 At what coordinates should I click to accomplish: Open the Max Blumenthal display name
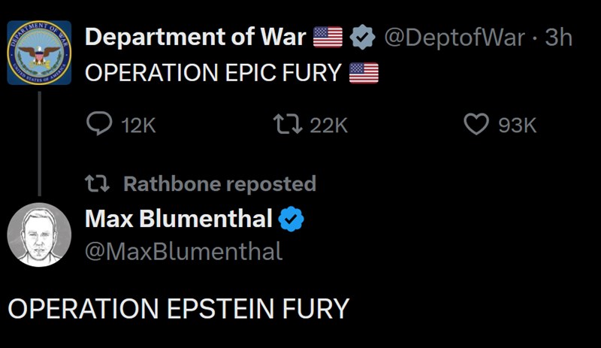point(179,219)
